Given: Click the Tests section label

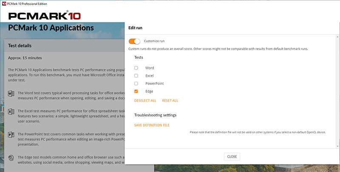Looking at the screenshot, I should point(139,58).
